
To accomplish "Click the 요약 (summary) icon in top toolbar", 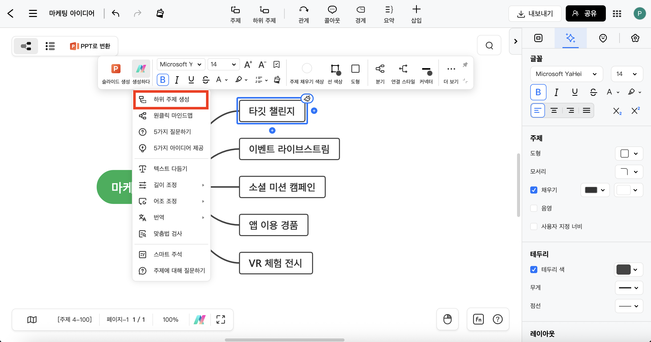I will point(389,10).
